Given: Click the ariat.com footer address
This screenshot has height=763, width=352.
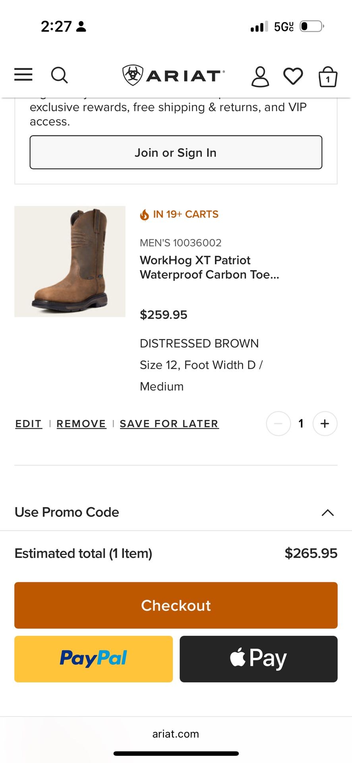Looking at the screenshot, I should pyautogui.click(x=176, y=734).
